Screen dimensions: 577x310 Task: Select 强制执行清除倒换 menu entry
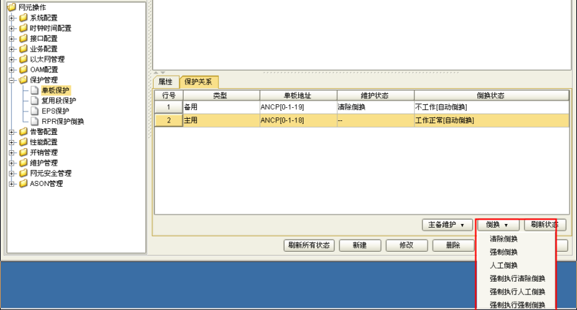pos(516,278)
